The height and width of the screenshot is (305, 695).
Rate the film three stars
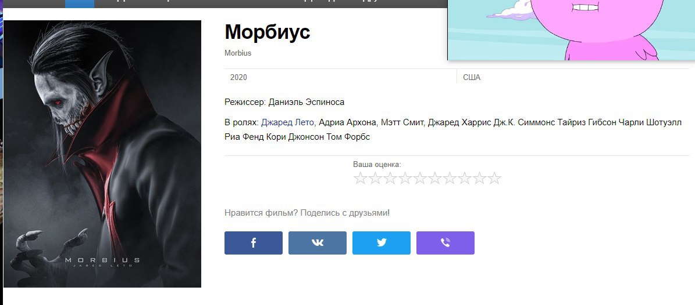click(390, 179)
